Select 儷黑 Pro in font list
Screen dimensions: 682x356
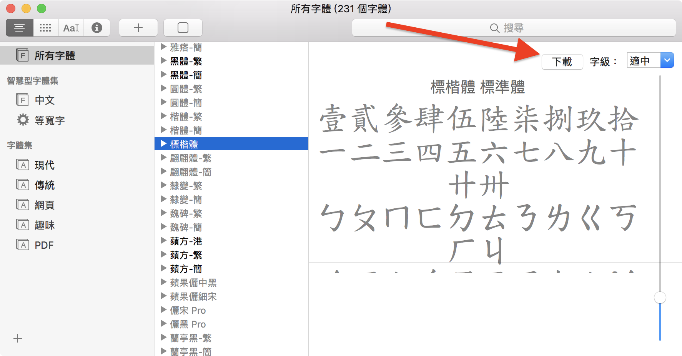coord(188,324)
